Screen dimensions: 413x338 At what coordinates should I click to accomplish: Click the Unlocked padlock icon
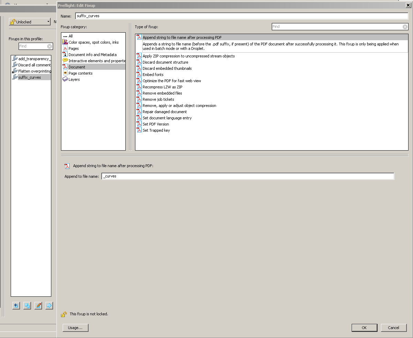[13, 22]
